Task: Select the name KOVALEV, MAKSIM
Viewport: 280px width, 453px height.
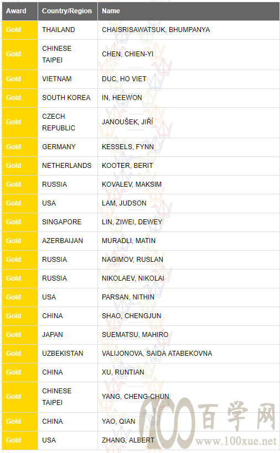Action: (132, 185)
